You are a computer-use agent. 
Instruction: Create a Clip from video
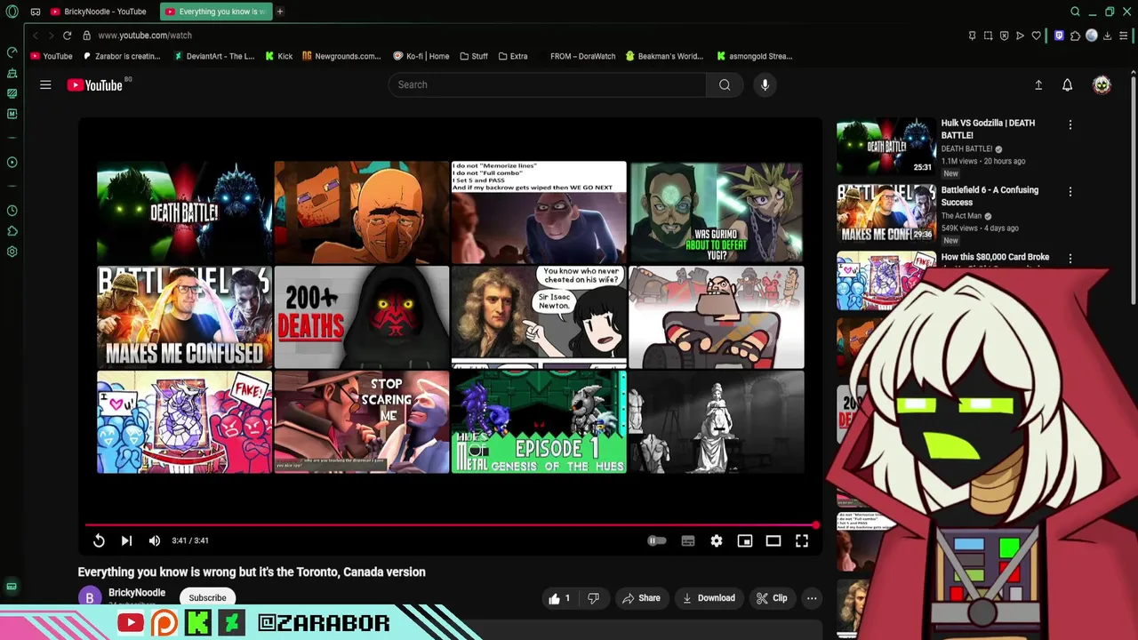[x=772, y=598]
